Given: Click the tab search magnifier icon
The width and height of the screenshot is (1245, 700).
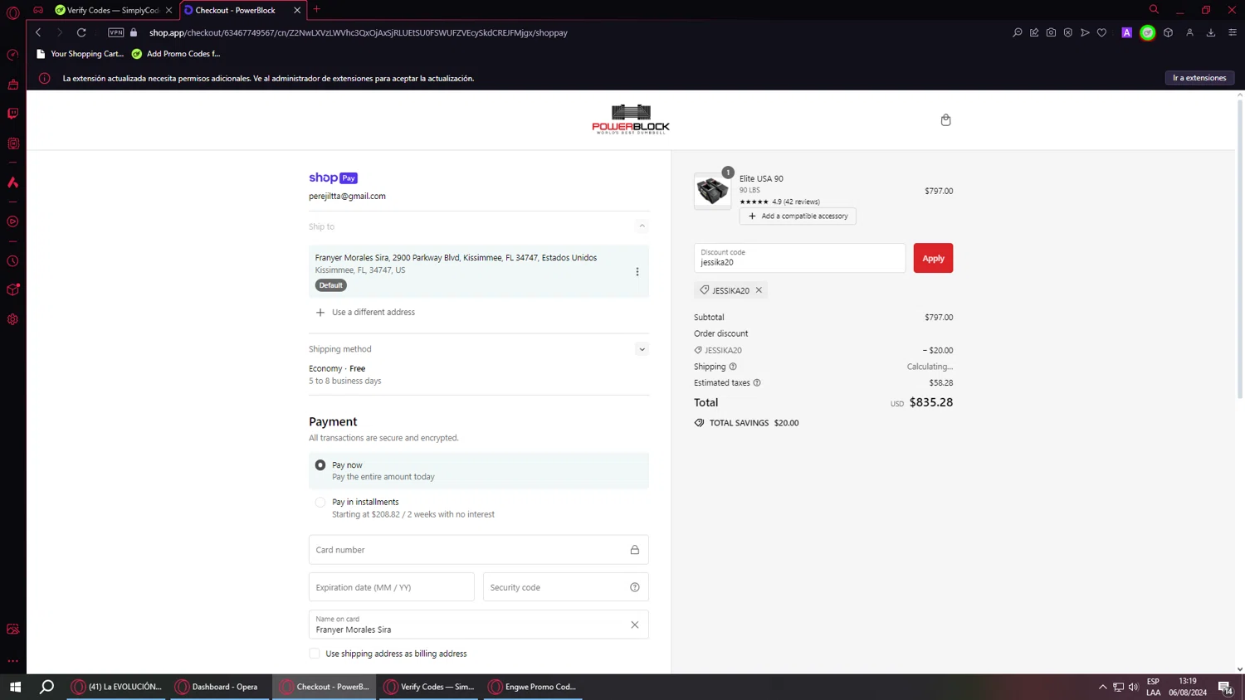Looking at the screenshot, I should point(1154,10).
